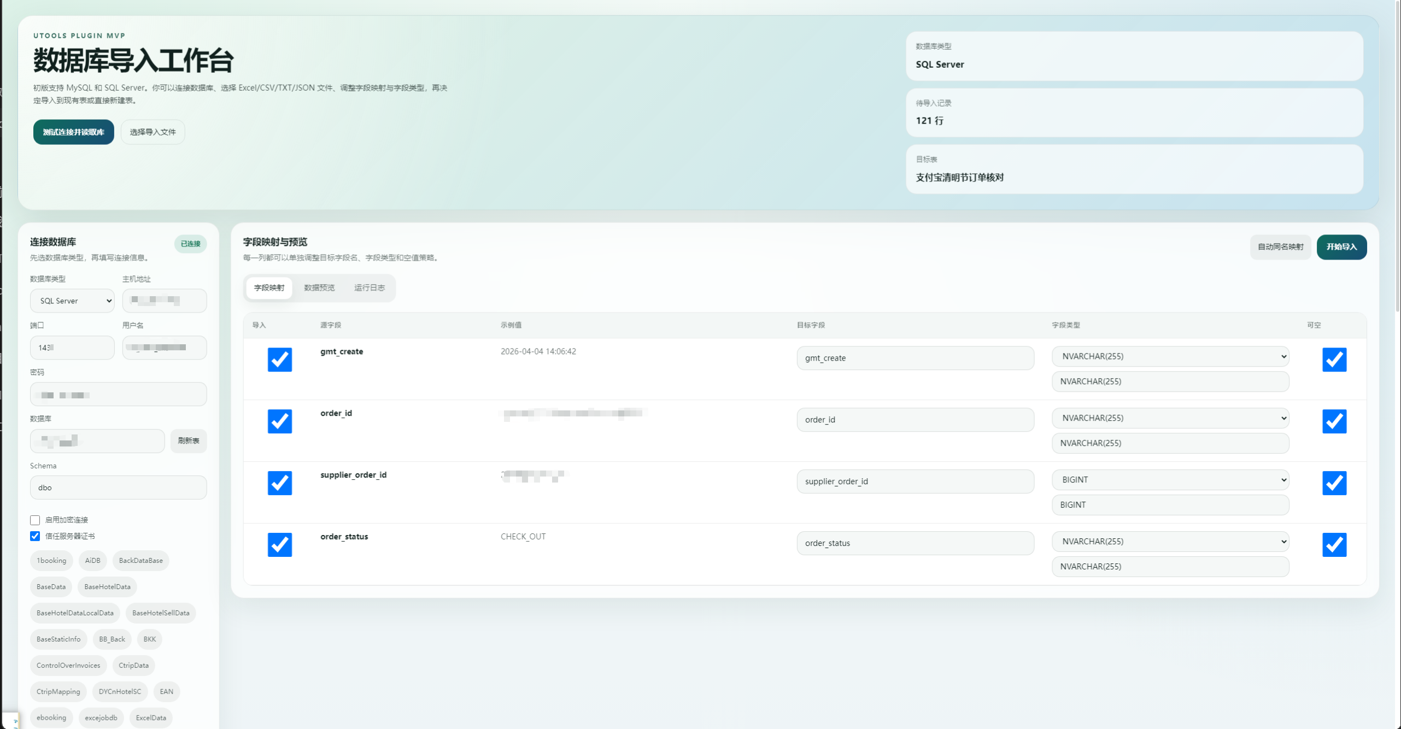The height and width of the screenshot is (729, 1401).
Task: Click the Schema input field containing dbo
Action: [118, 487]
